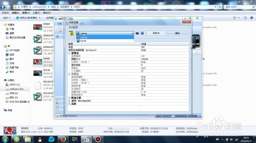Open the 图片 library
This screenshot has height=143, width=256.
tap(12, 59)
